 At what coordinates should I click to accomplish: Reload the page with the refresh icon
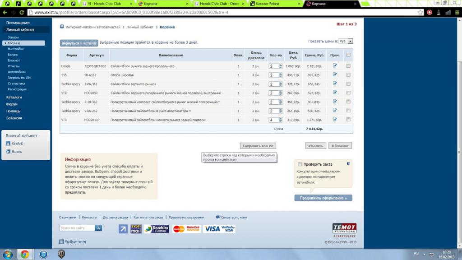tap(22, 12)
